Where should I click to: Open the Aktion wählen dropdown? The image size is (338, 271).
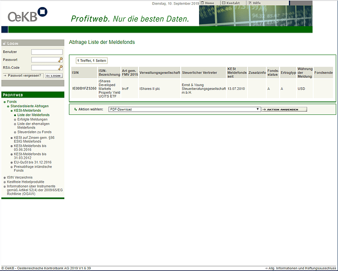pos(184,109)
